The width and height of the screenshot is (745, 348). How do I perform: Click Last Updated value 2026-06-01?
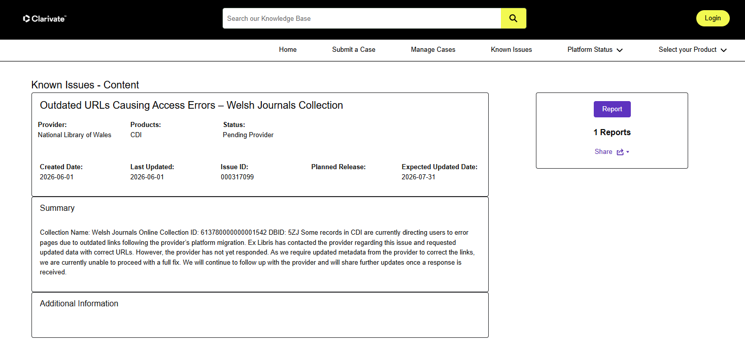[x=147, y=177]
